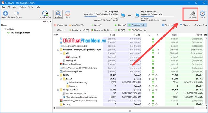Viewport: 208px width, 113px height.
Task: Select the desktop.ini file
Action: 71,61
